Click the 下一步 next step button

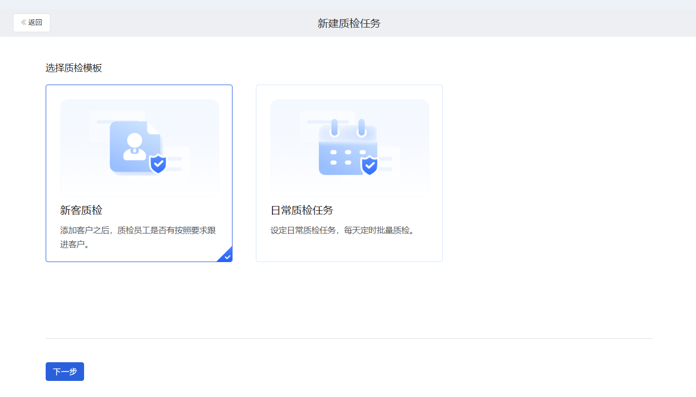click(65, 372)
